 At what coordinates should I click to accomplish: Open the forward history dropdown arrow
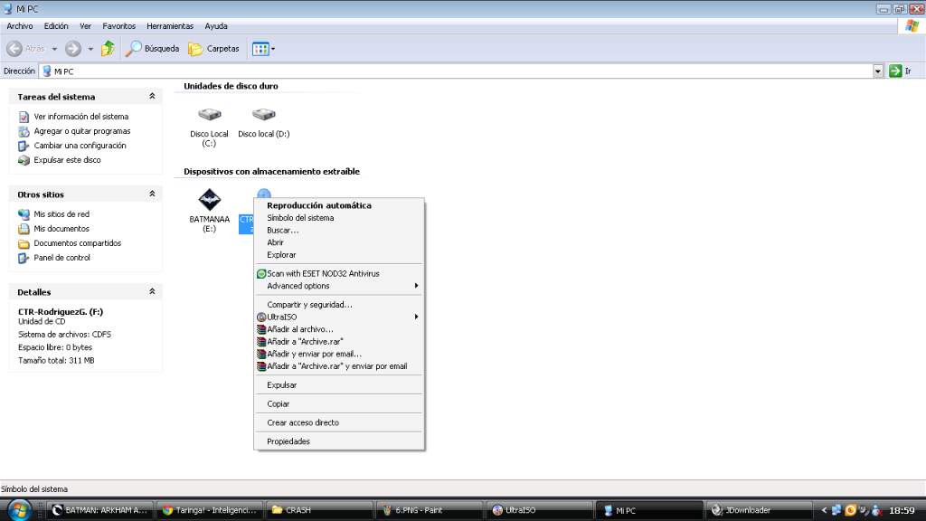tap(90, 49)
